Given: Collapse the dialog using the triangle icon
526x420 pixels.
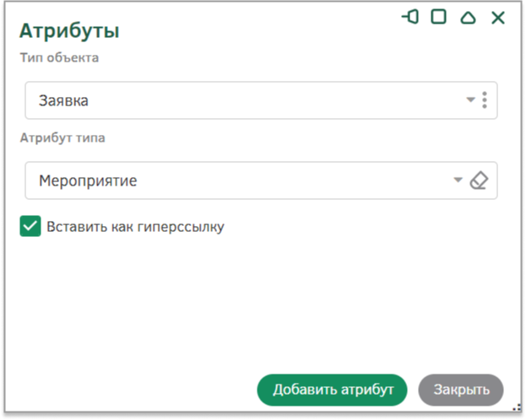Looking at the screenshot, I should point(468,18).
